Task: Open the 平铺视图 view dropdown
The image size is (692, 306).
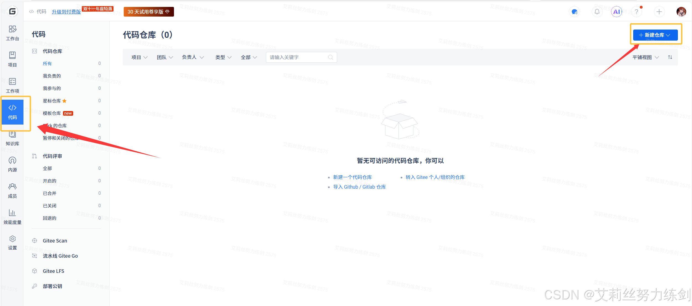Action: [x=645, y=57]
